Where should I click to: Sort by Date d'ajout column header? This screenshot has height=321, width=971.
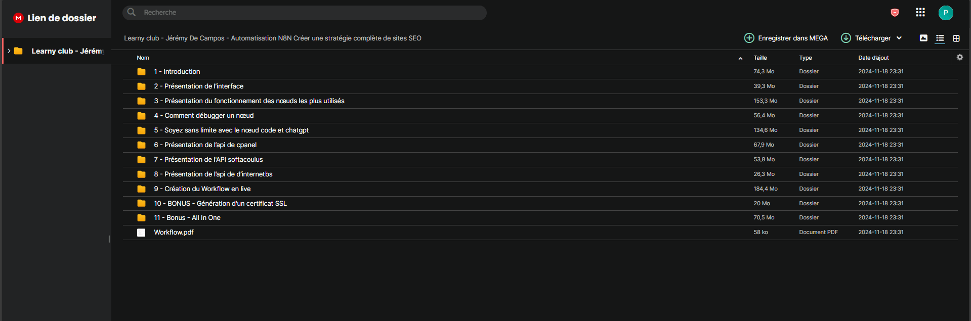click(x=873, y=58)
